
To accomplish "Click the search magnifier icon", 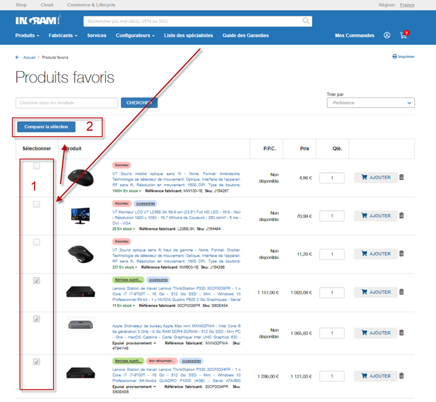I will tap(306, 21).
